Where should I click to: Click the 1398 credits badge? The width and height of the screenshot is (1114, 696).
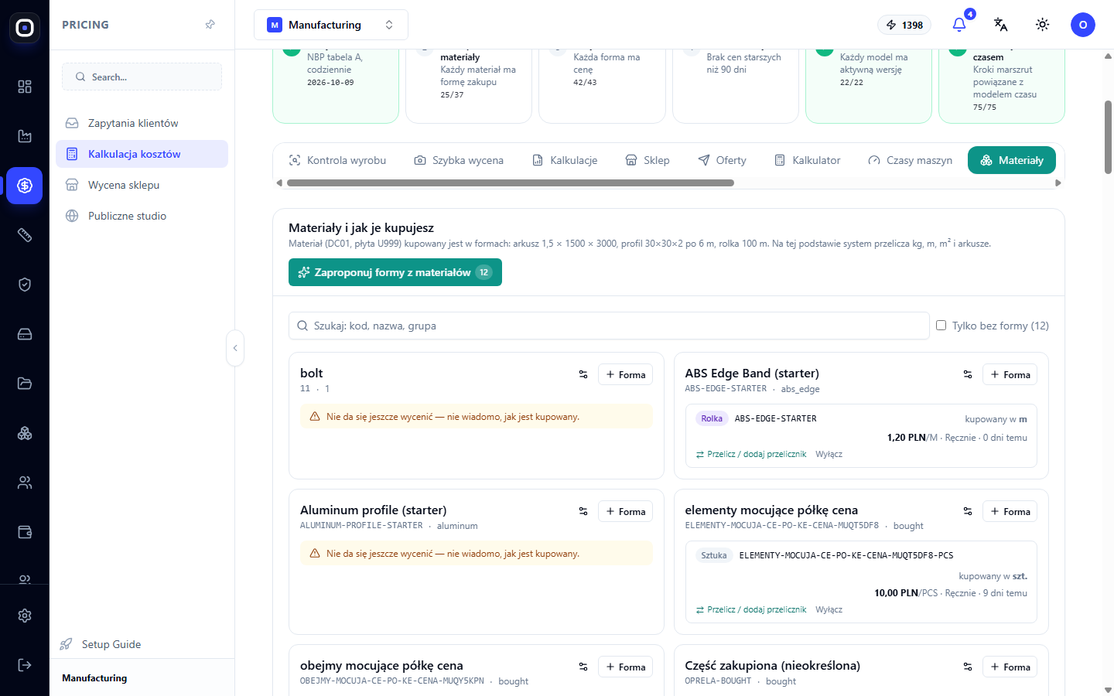tap(904, 25)
